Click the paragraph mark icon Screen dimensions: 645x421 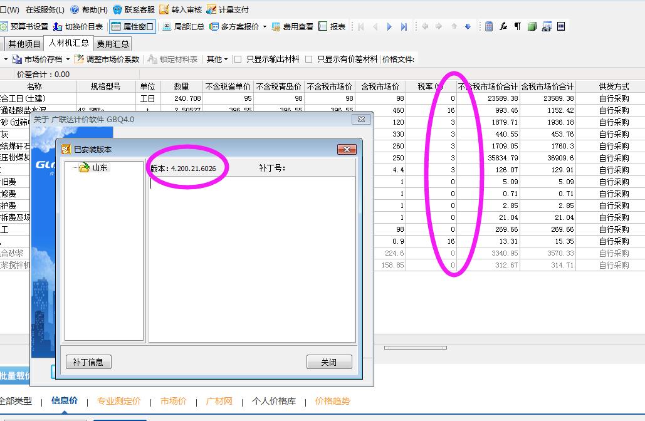point(518,27)
